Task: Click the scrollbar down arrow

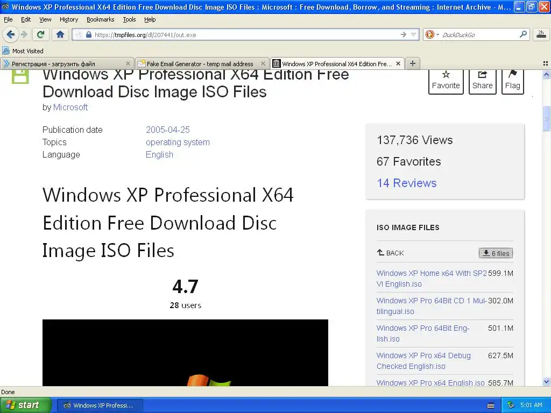Action: [x=546, y=381]
